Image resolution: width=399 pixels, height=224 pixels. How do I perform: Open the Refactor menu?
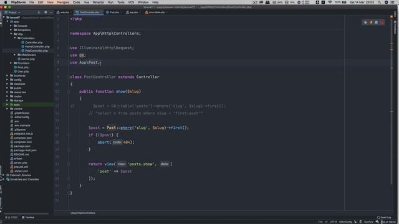coord(99,2)
